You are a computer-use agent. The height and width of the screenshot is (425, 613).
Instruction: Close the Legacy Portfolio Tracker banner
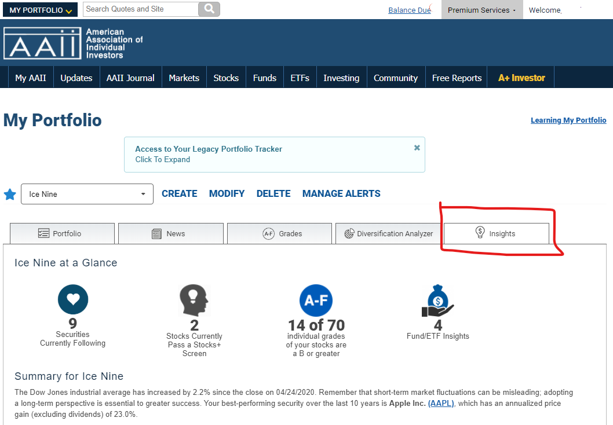point(417,148)
